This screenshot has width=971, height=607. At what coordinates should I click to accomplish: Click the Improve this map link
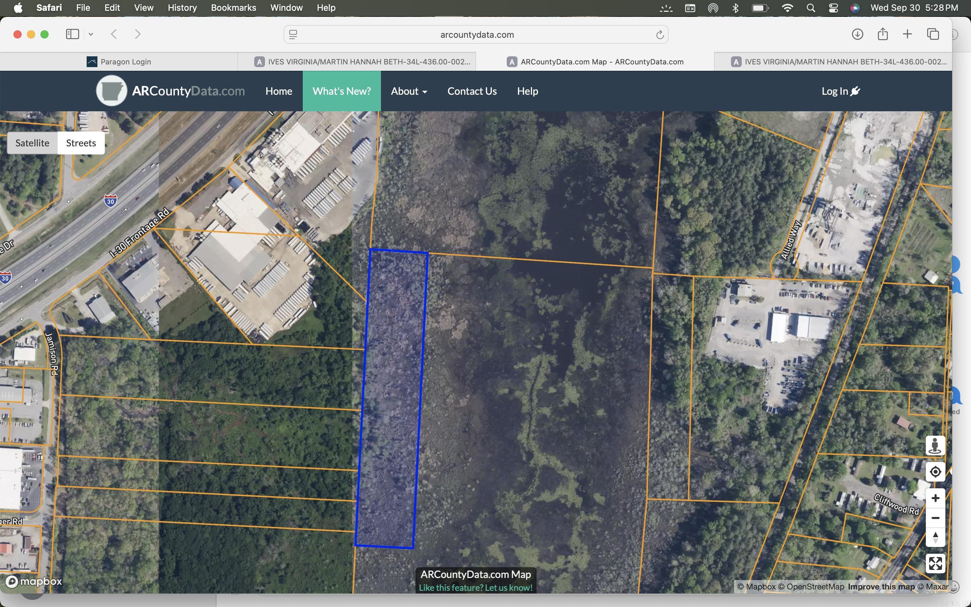[881, 586]
